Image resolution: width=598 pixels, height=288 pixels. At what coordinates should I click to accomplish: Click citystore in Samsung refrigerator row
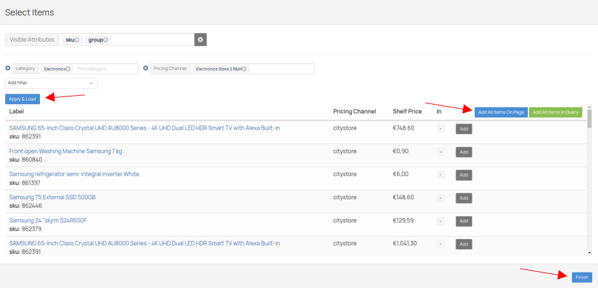click(x=345, y=174)
